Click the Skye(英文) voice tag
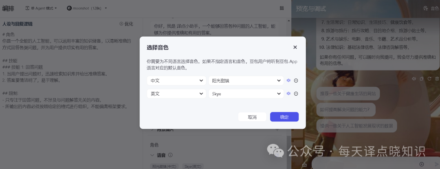The width and height of the screenshot is (440, 169). click(193, 167)
